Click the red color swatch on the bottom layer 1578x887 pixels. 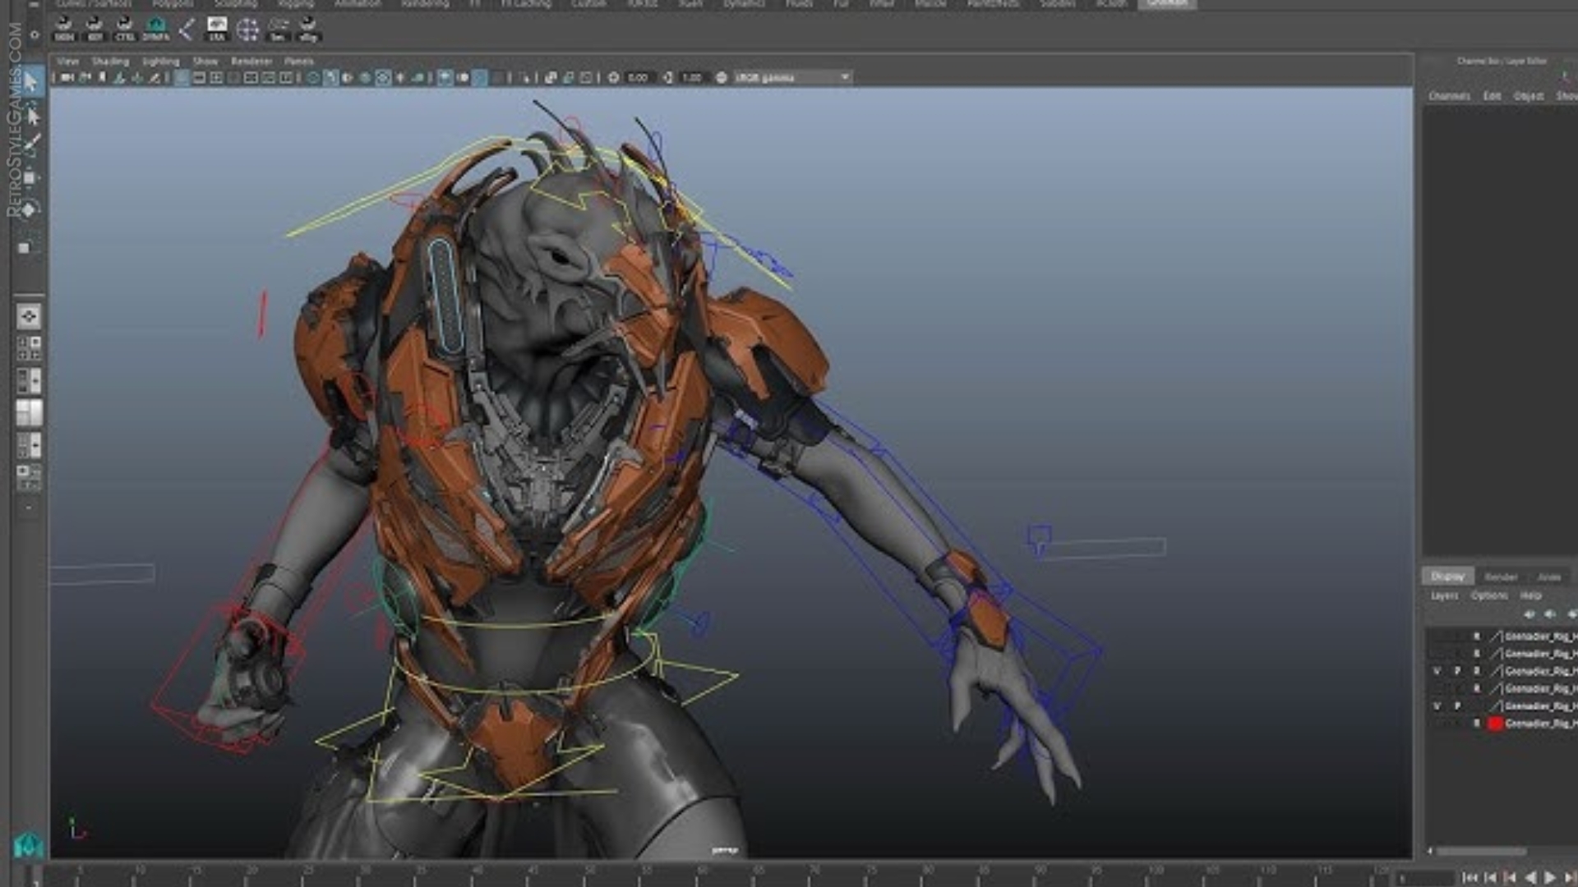pyautogui.click(x=1495, y=723)
